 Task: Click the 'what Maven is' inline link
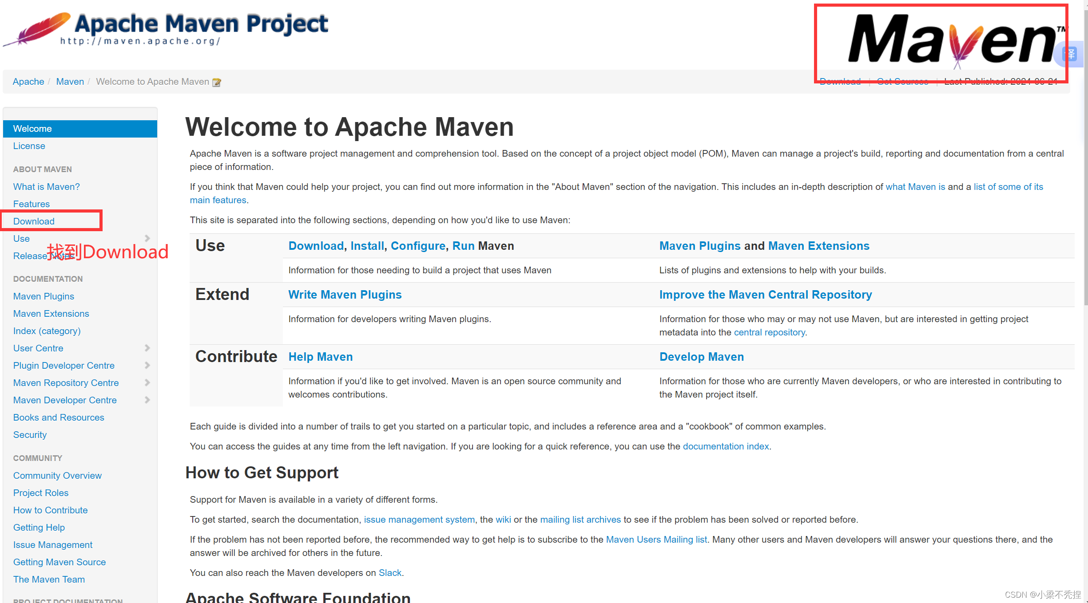click(915, 187)
